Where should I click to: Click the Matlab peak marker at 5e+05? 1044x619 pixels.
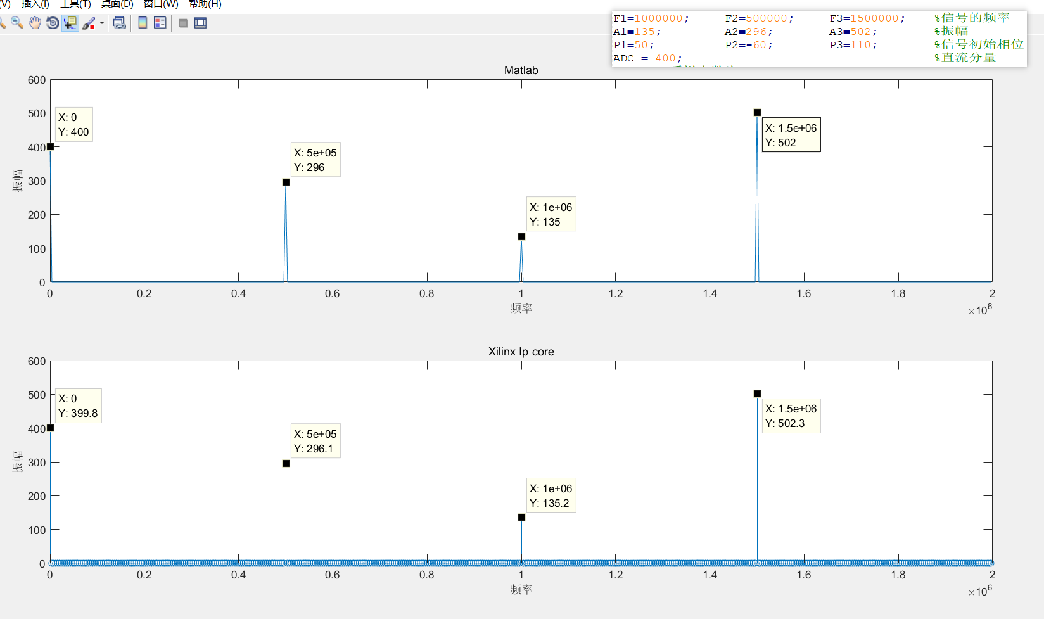point(286,182)
